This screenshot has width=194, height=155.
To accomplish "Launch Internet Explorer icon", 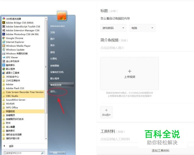I will (4, 42).
